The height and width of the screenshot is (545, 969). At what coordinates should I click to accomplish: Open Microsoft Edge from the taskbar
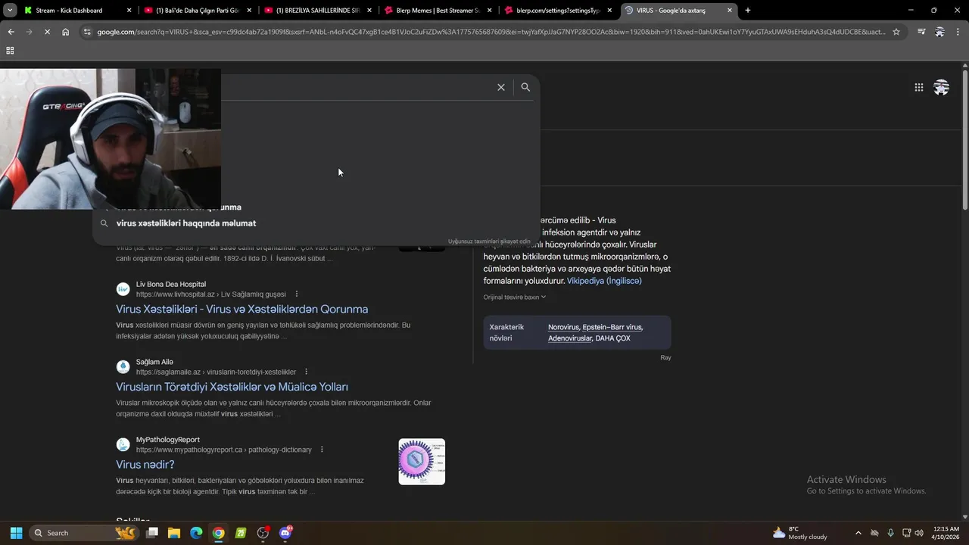(196, 533)
